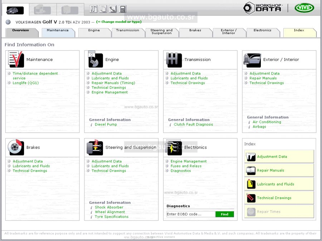This screenshot has width=322, height=241.
Task: Click the Transmission gear shift icon
Action: click(174, 60)
